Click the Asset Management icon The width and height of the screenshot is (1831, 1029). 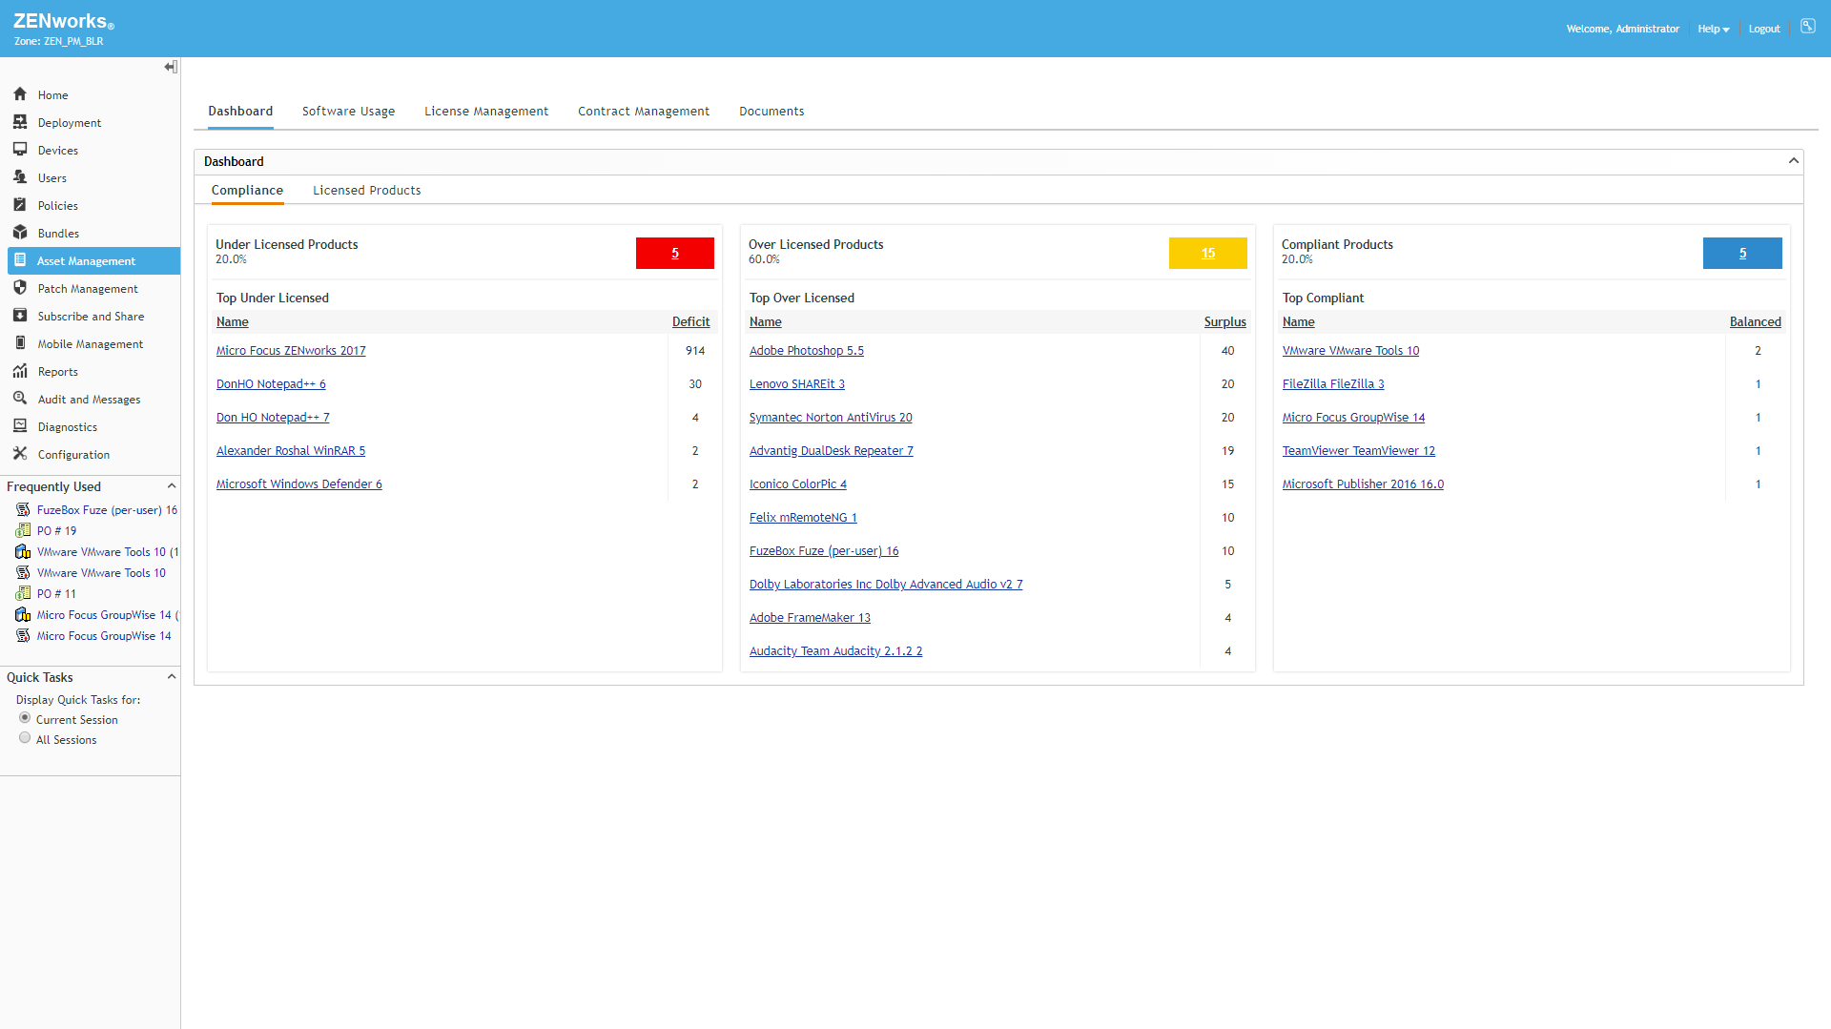pos(20,260)
